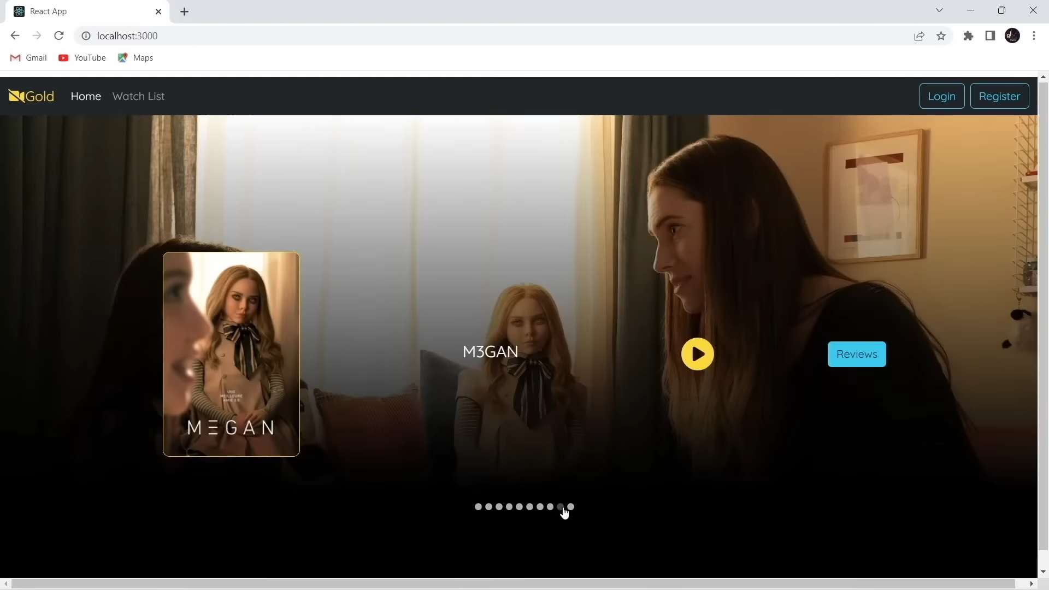
Task: Open M3GAN Reviews
Action: [856, 354]
